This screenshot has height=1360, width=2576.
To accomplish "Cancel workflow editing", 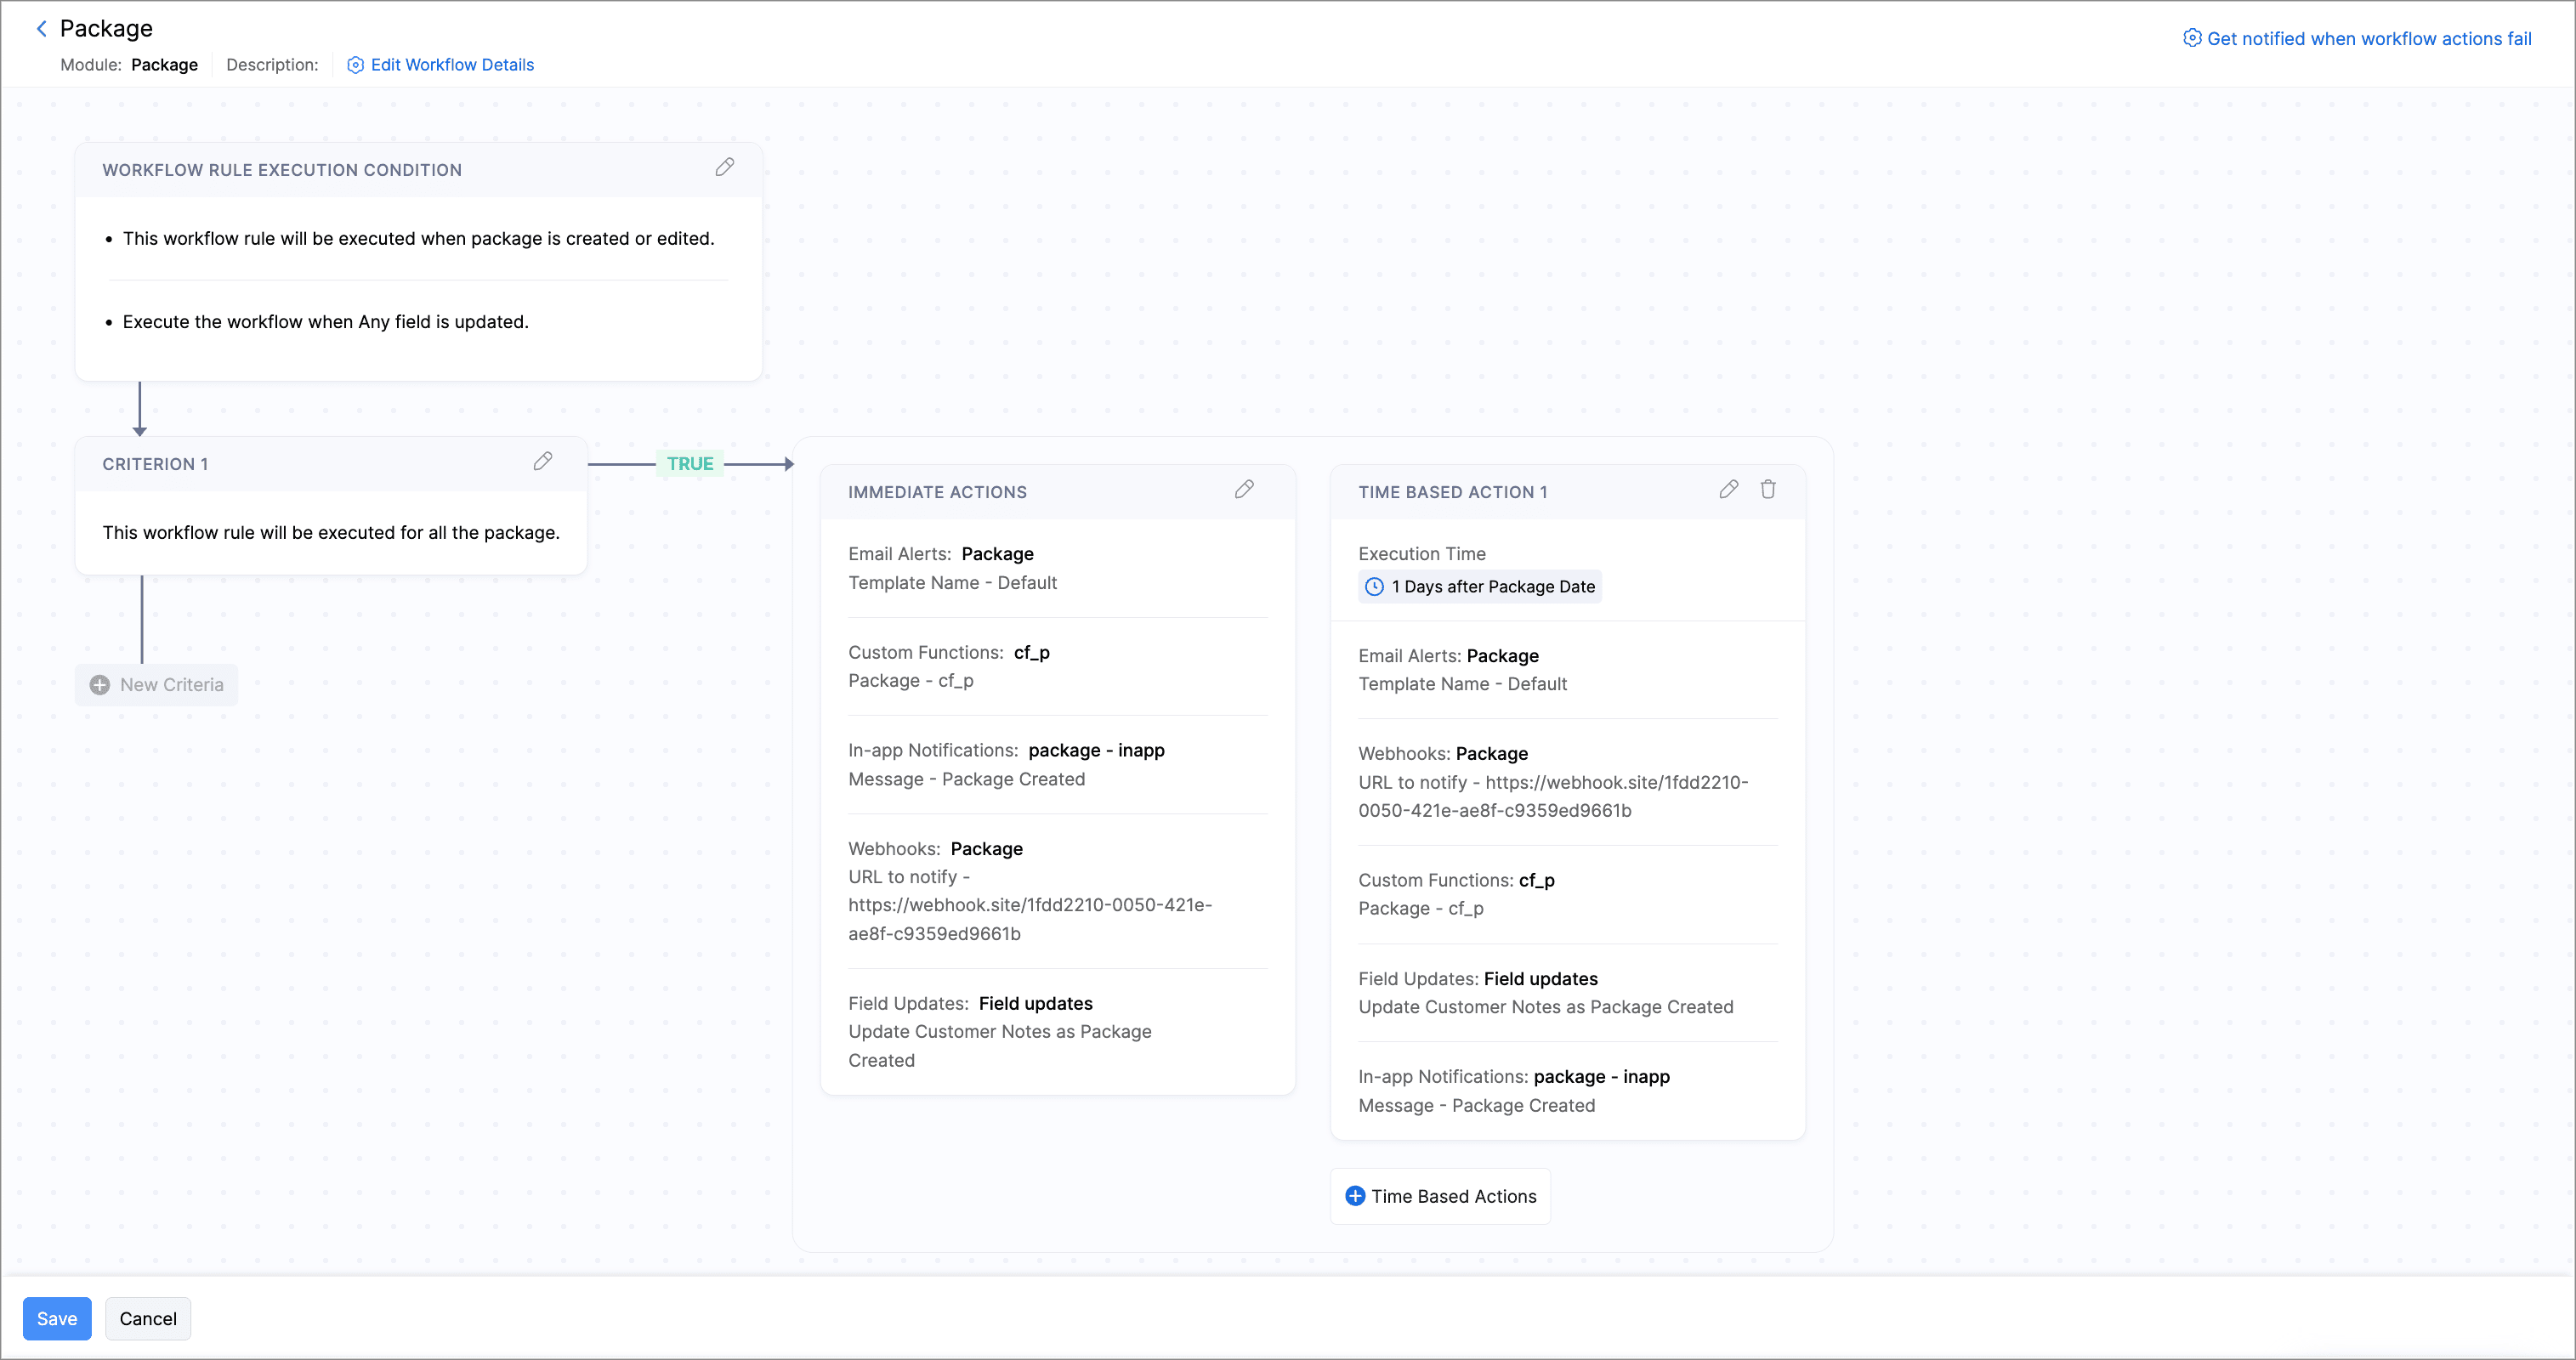I will [x=148, y=1318].
